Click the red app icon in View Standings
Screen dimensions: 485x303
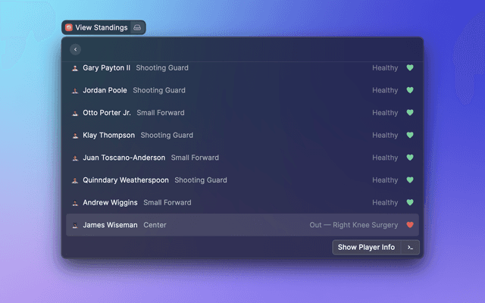click(x=69, y=28)
